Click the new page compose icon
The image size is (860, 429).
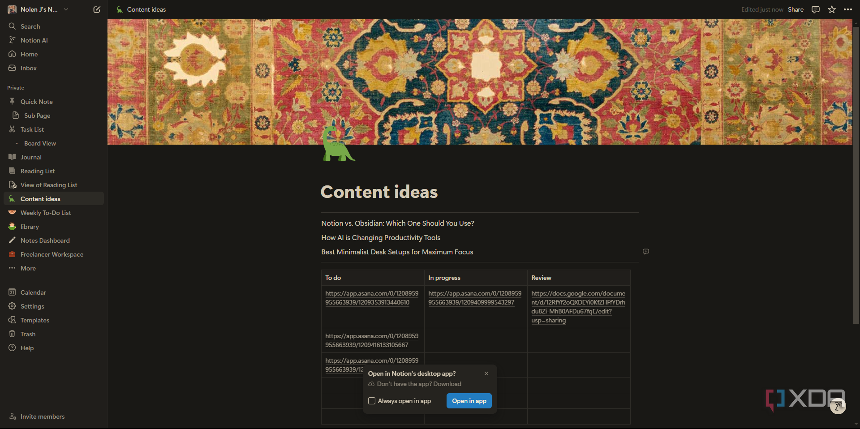coord(97,9)
